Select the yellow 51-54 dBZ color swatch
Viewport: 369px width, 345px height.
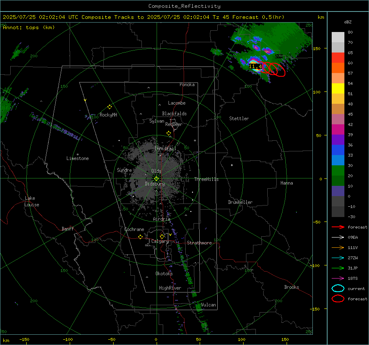point(338,89)
